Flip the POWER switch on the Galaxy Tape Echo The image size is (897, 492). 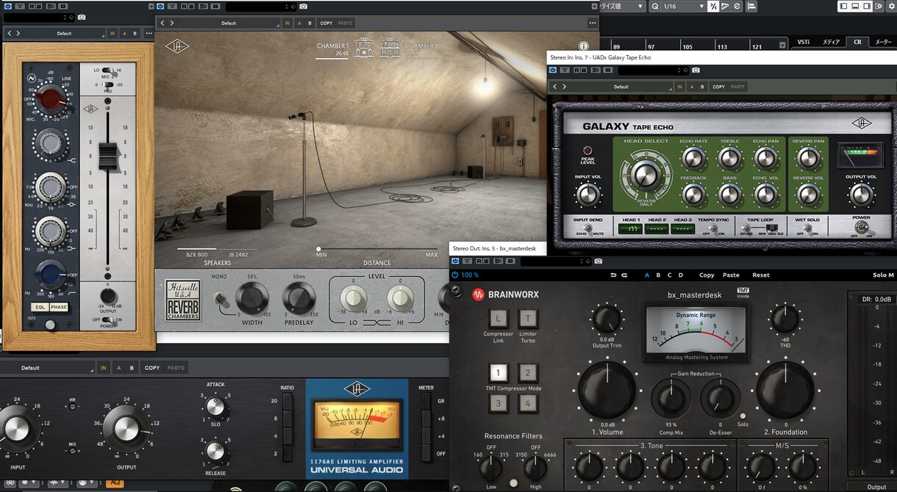click(862, 228)
